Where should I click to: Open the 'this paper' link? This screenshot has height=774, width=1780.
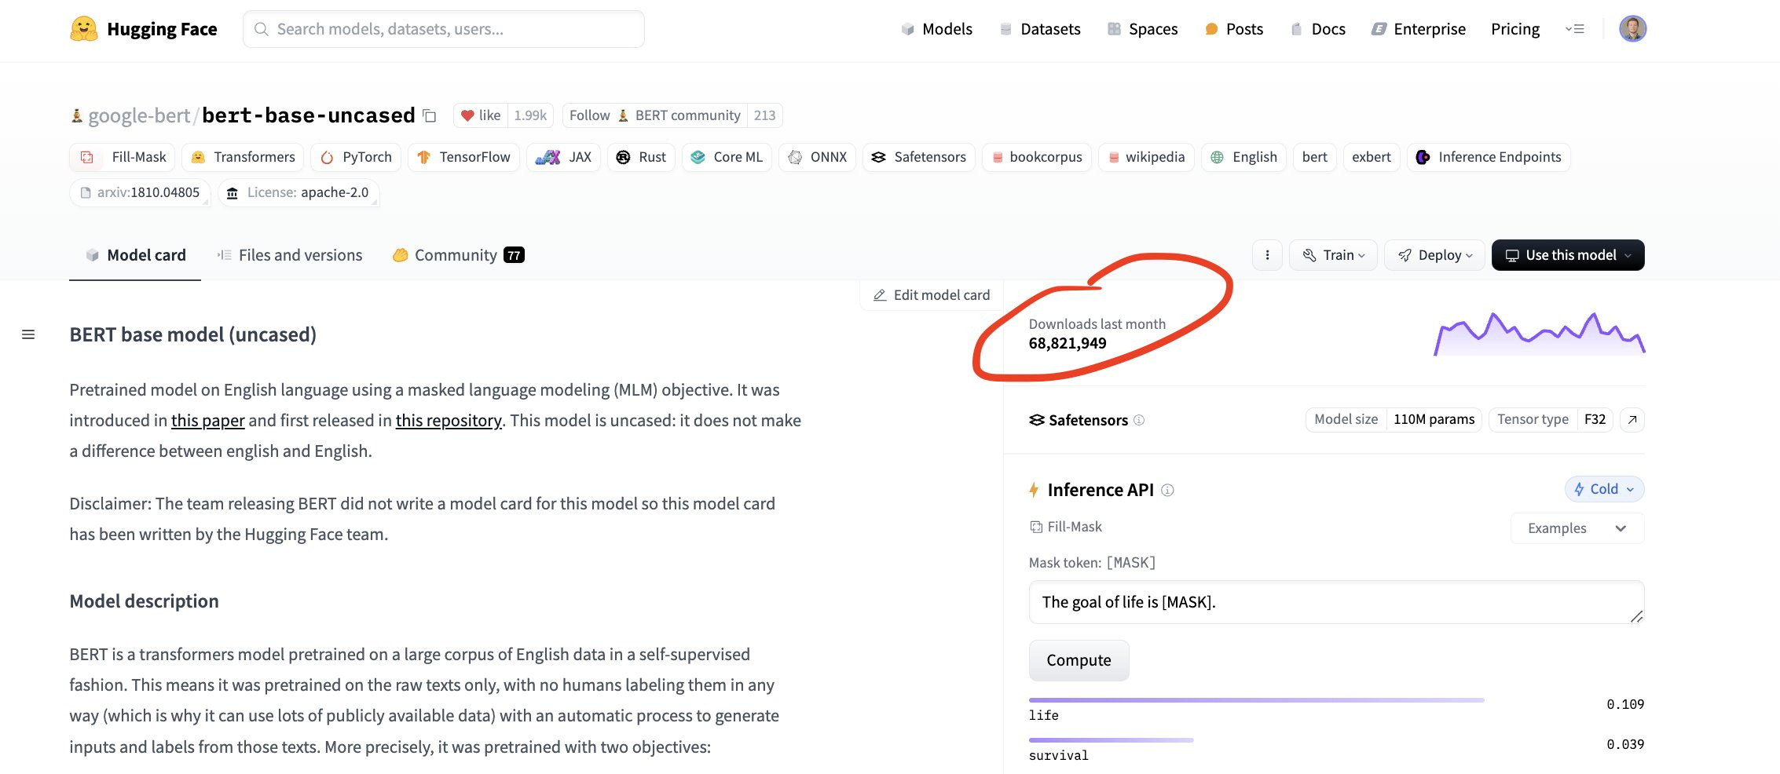[208, 421]
